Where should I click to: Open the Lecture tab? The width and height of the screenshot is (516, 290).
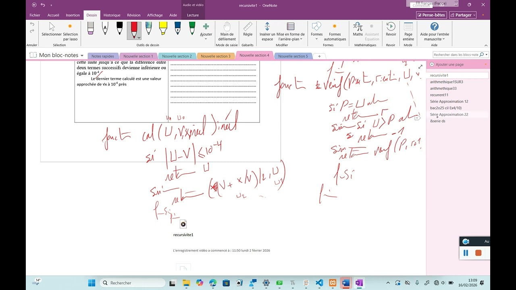point(193,15)
